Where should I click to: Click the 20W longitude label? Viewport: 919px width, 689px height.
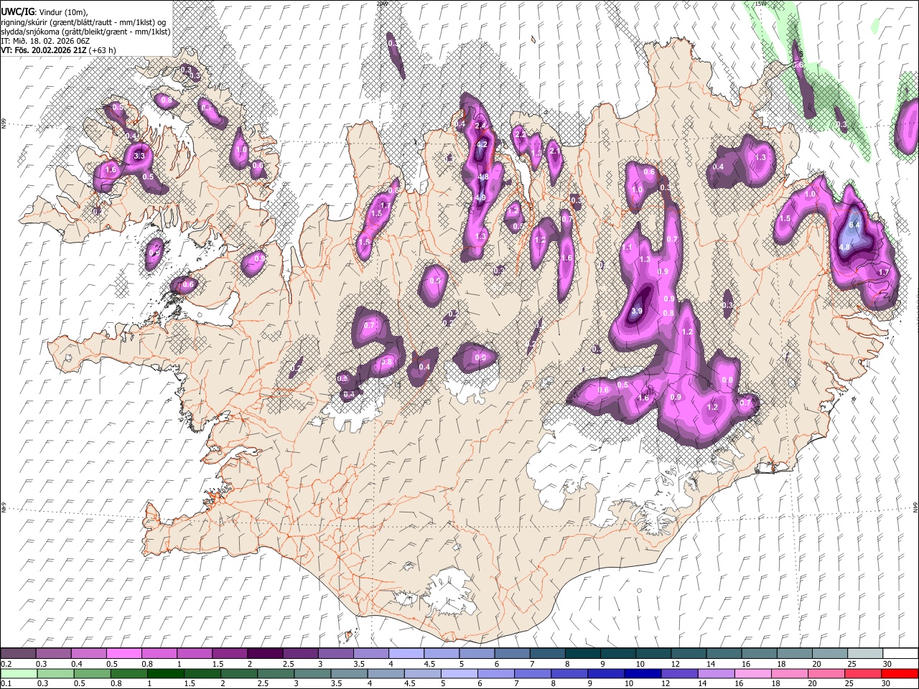click(381, 4)
